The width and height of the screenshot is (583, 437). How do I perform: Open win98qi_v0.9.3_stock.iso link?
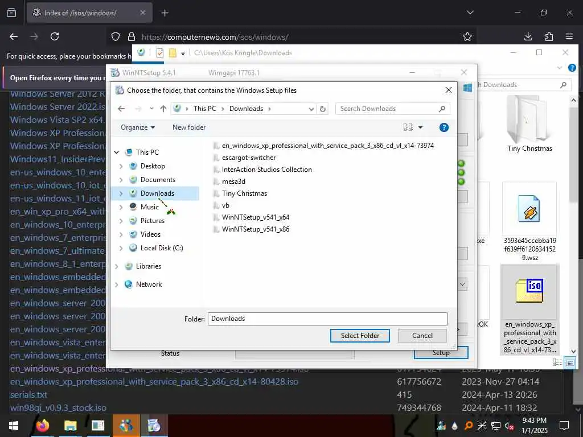pyautogui.click(x=59, y=407)
